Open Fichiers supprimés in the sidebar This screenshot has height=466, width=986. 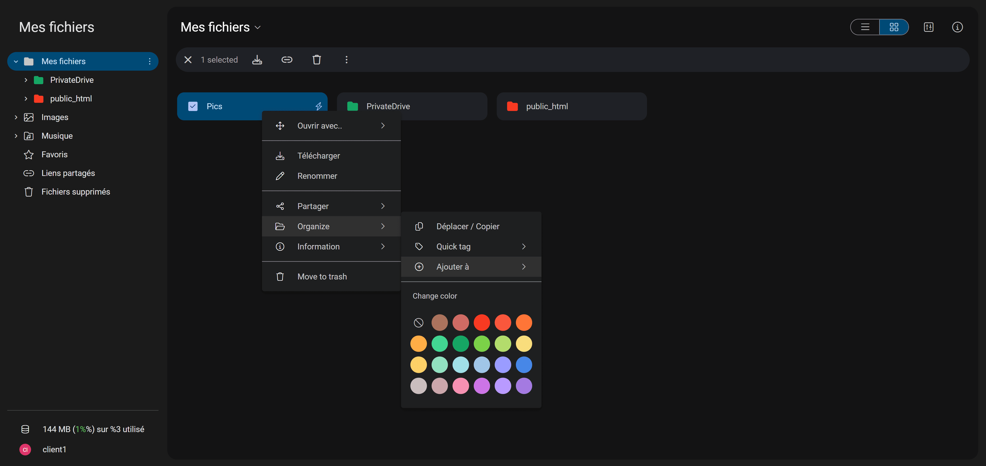(x=76, y=192)
